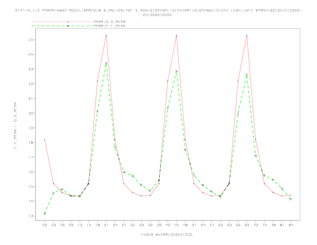Screen dimensions: 317x245
Task: Click the green F.F_MEAN circle at hour 84
Action: coord(291,199)
